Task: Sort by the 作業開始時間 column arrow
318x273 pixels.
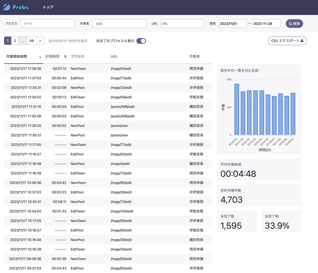Action: 40,57
